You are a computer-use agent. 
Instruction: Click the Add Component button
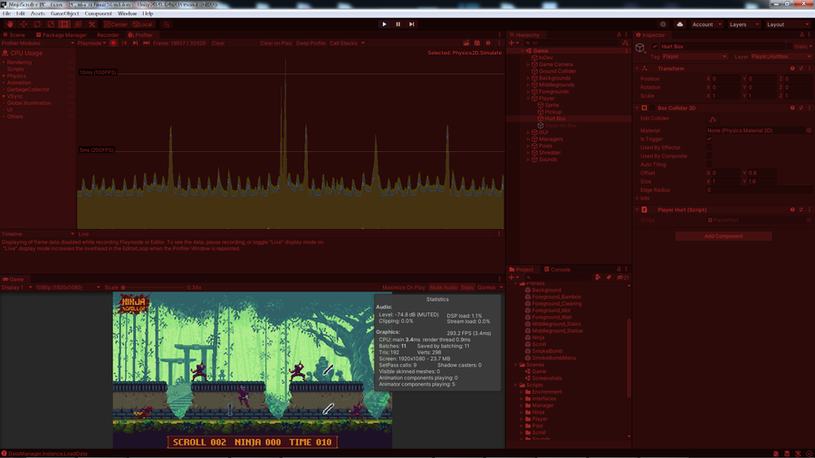pyautogui.click(x=724, y=236)
